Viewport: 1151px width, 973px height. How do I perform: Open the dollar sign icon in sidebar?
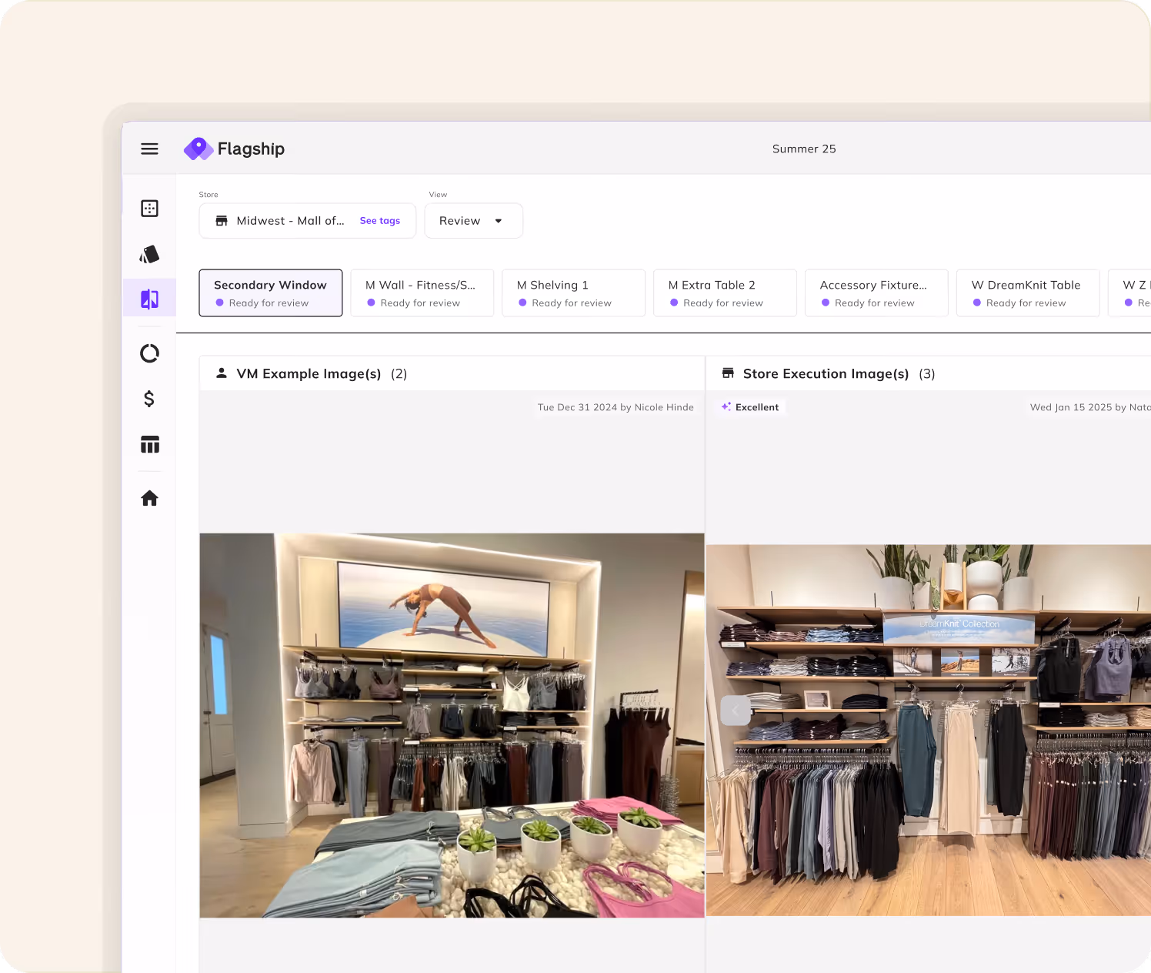tap(149, 399)
